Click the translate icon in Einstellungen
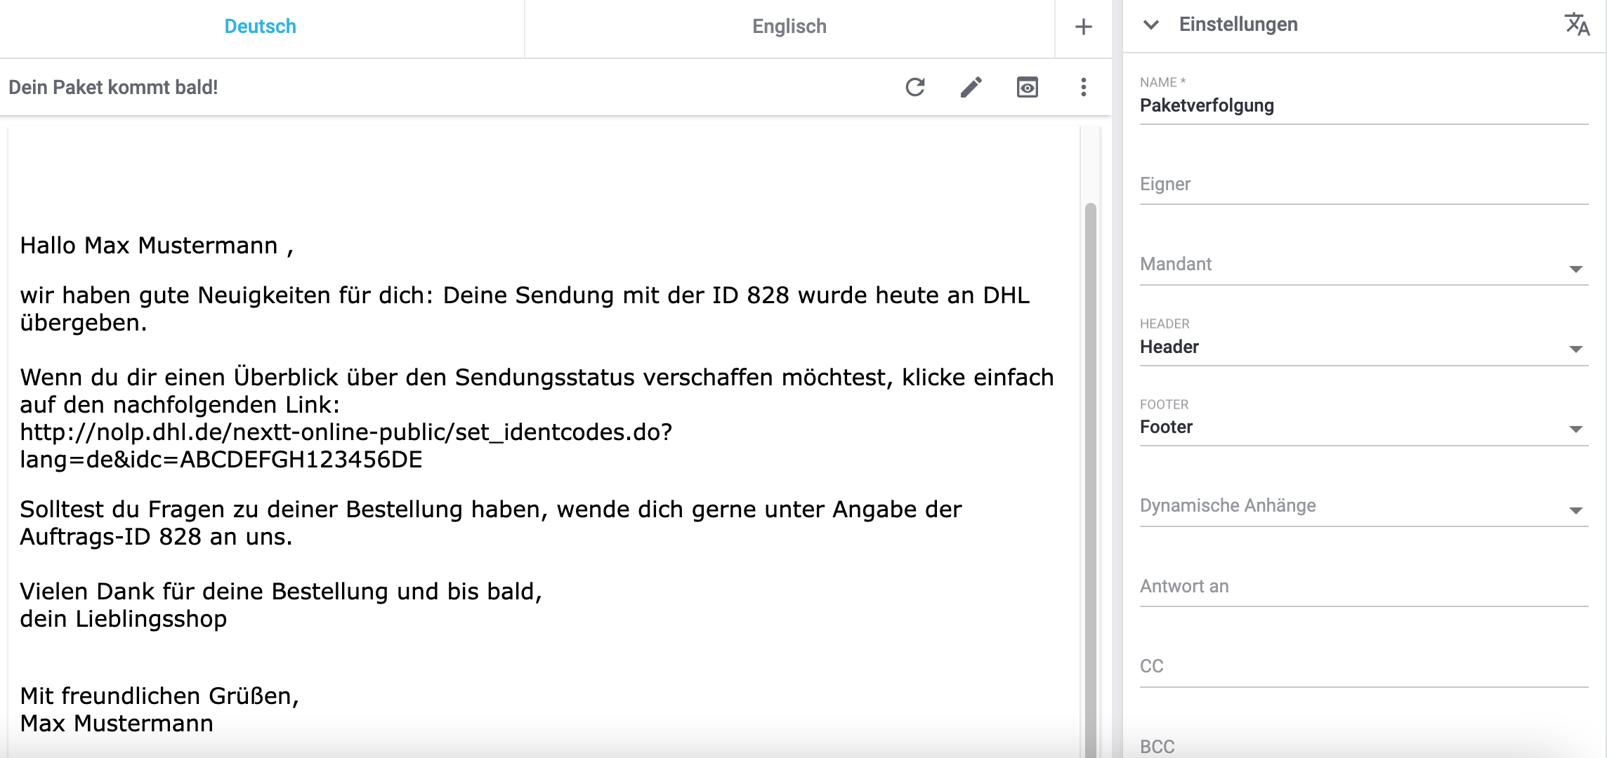Image resolution: width=1607 pixels, height=758 pixels. [x=1577, y=25]
